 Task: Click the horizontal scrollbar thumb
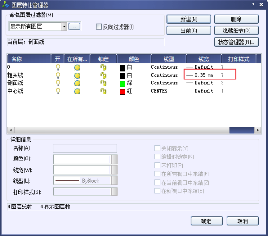point(242,130)
